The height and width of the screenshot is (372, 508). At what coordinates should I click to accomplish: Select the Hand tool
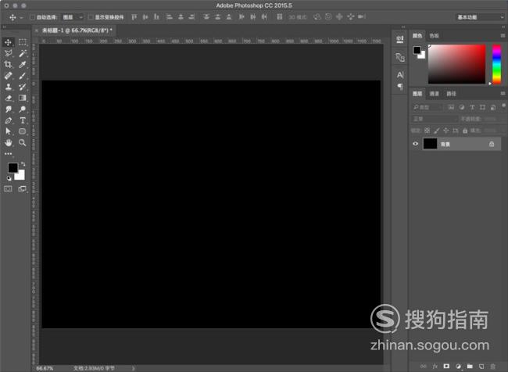click(8, 142)
